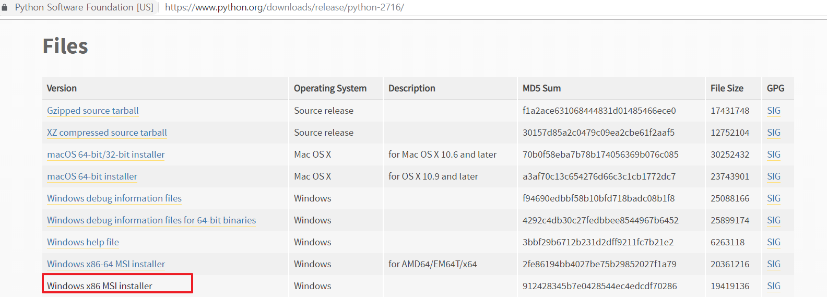Select MD5 sum f1a2ace631068444831d01485466ece0
Screen dimensions: 827x297
pos(599,111)
